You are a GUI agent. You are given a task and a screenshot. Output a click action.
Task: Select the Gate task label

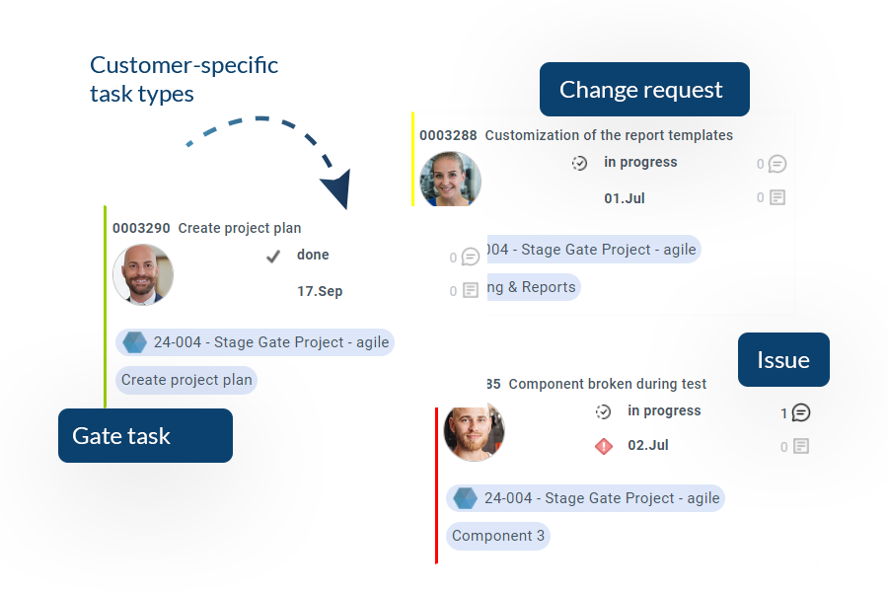point(146,436)
